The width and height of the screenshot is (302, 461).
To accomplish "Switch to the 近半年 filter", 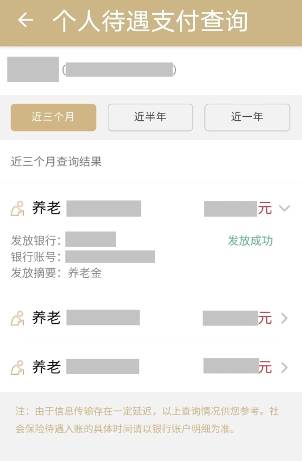I will [x=150, y=117].
